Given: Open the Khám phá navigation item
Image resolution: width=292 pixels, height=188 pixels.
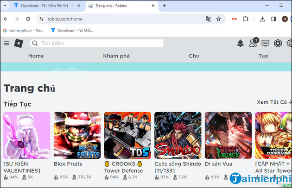Looking at the screenshot, I should click(x=116, y=56).
